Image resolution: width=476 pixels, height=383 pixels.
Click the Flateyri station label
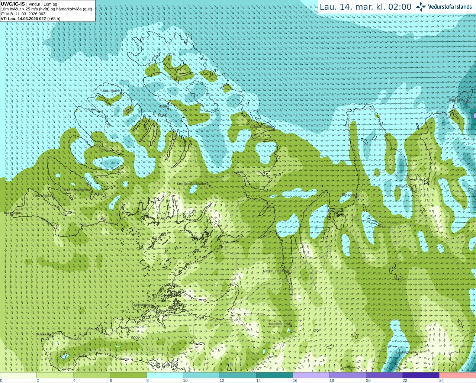[x=93, y=109]
